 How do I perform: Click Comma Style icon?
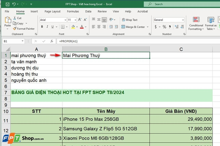point(170,27)
